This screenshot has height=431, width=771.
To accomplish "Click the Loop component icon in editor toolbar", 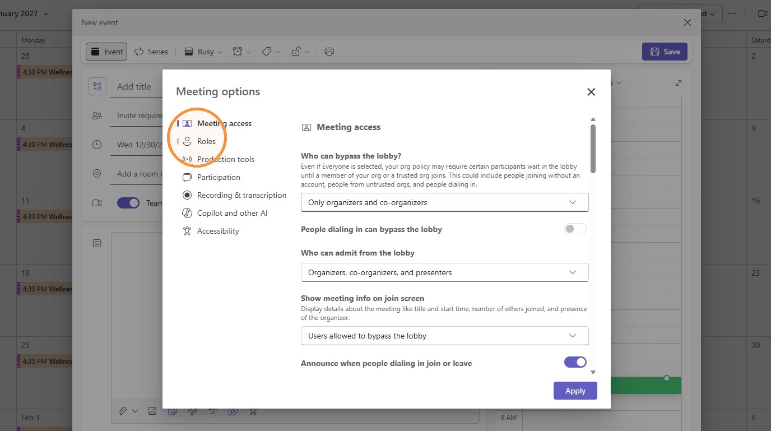I will click(x=233, y=411).
